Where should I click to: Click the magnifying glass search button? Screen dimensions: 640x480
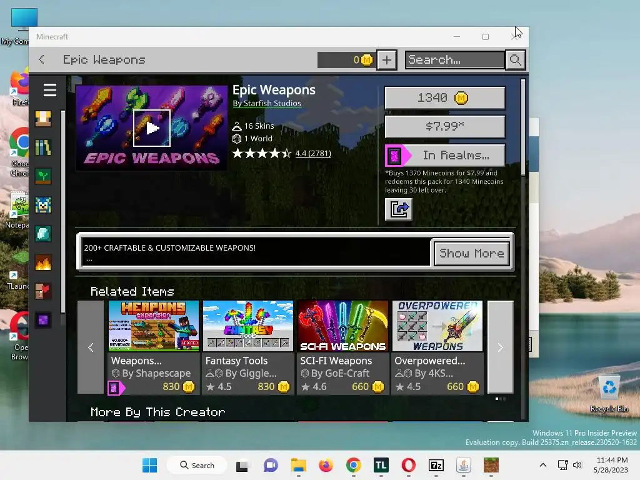[515, 60]
